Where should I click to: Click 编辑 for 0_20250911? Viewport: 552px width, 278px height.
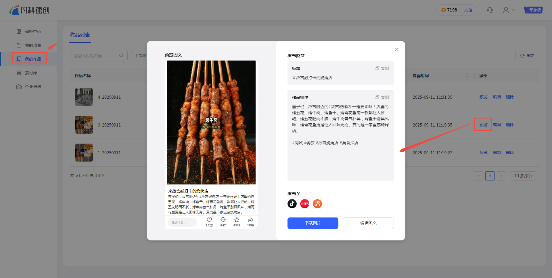[497, 125]
